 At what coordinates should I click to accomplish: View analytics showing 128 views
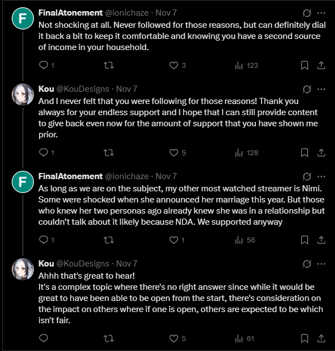[239, 153]
